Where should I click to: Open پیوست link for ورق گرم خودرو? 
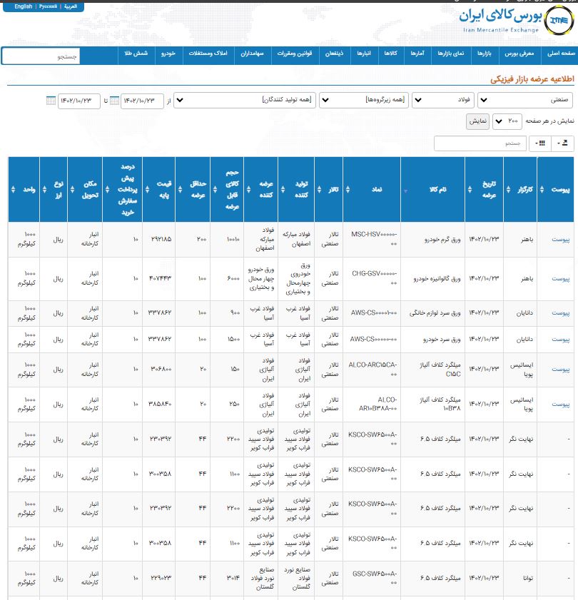pos(560,240)
